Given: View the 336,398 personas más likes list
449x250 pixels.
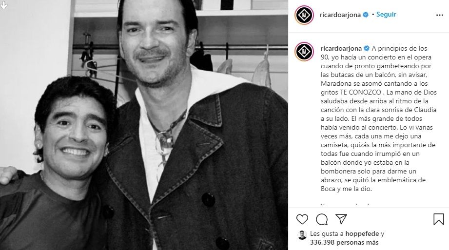Looking at the screenshot, I should pyautogui.click(x=344, y=243).
